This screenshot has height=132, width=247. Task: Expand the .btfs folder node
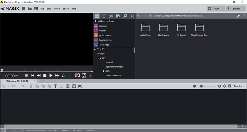[103, 71]
